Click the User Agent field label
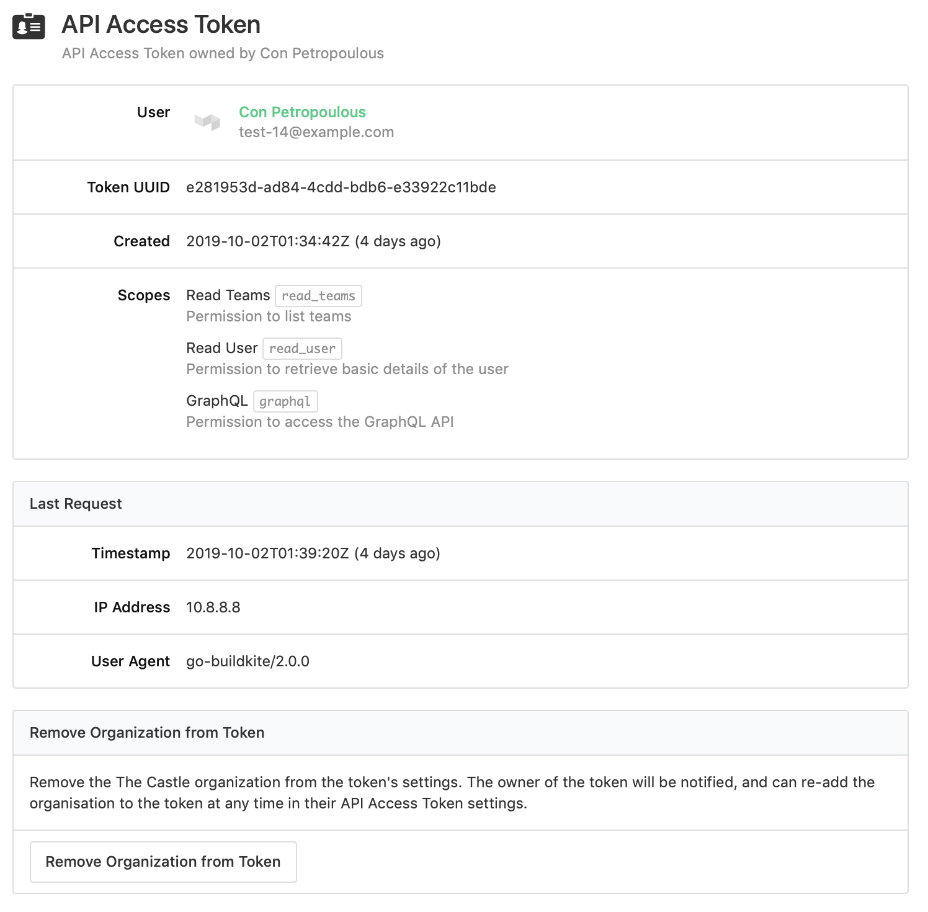Viewport: 928px width, 912px height. point(130,661)
